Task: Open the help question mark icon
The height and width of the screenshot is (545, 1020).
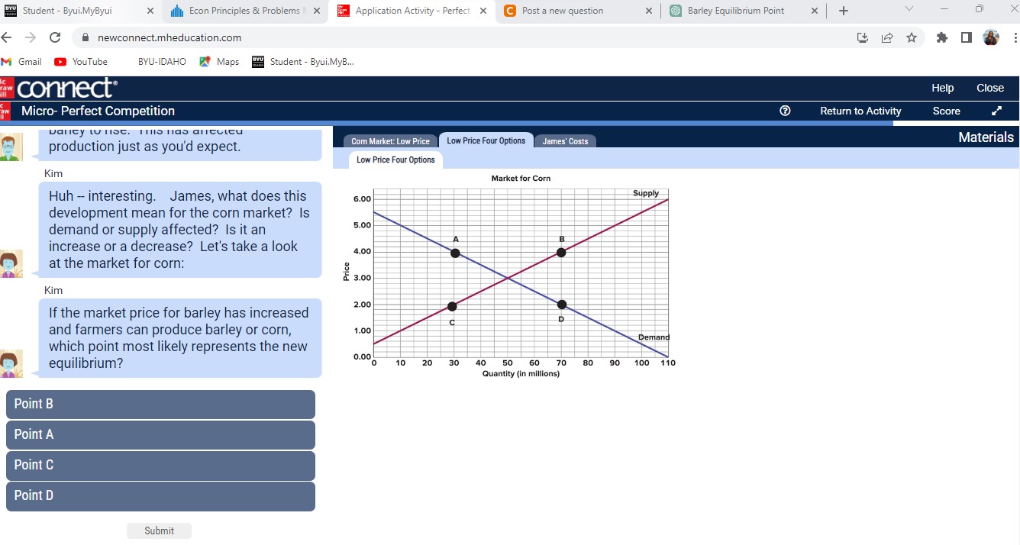Action: (x=785, y=111)
